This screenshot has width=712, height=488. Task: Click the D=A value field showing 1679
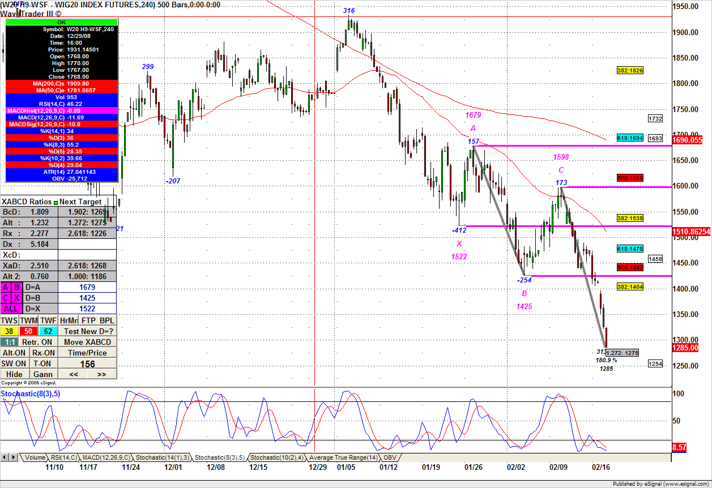pyautogui.click(x=87, y=287)
